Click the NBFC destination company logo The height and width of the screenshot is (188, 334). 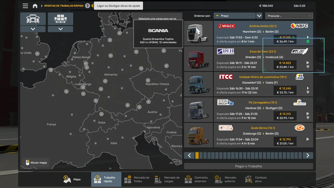pos(299,26)
